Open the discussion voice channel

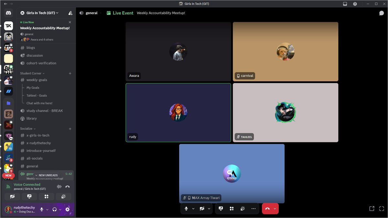click(46, 55)
